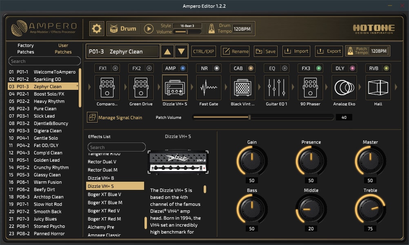This screenshot has width=409, height=245.
Task: Toggle the EQ module on
Action: coord(285,68)
